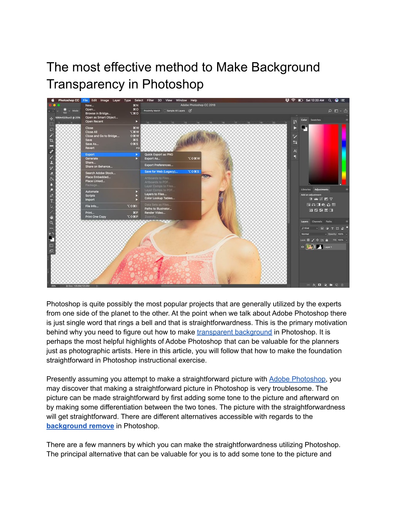Screen dimensions: 395x511
Task: Choose Export As... menu entry
Action: click(171, 159)
